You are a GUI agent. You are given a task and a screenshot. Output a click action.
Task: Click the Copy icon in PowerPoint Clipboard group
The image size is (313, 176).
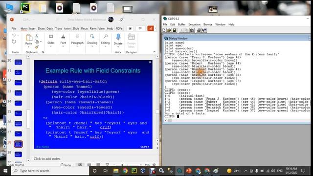37,42
